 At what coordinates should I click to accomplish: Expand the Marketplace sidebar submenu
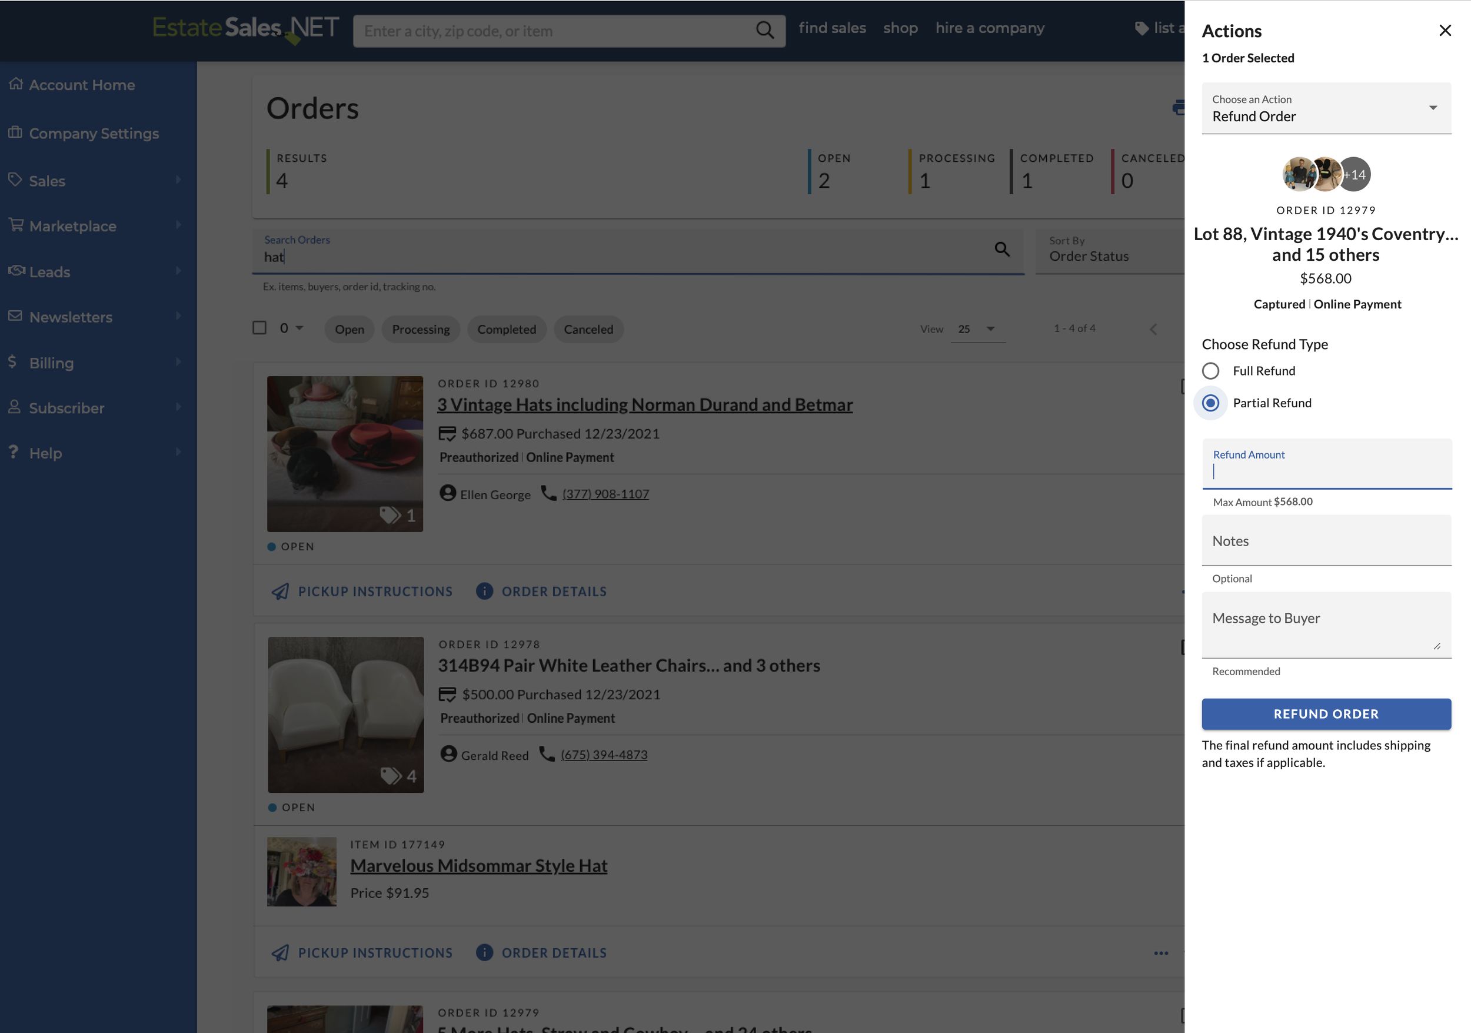(178, 225)
